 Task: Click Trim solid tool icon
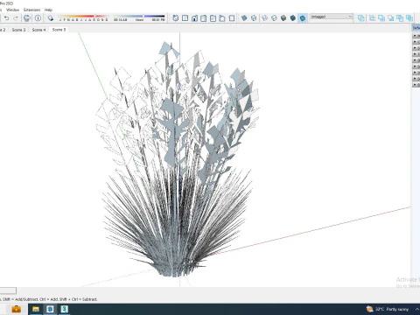400,18
